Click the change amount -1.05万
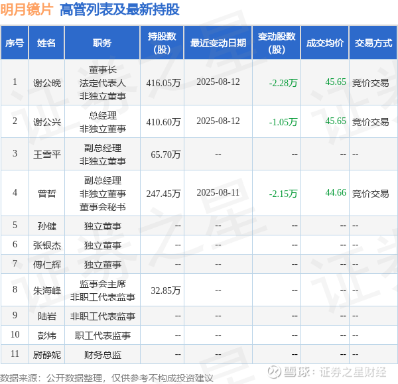The image size is (398, 384). (283, 122)
